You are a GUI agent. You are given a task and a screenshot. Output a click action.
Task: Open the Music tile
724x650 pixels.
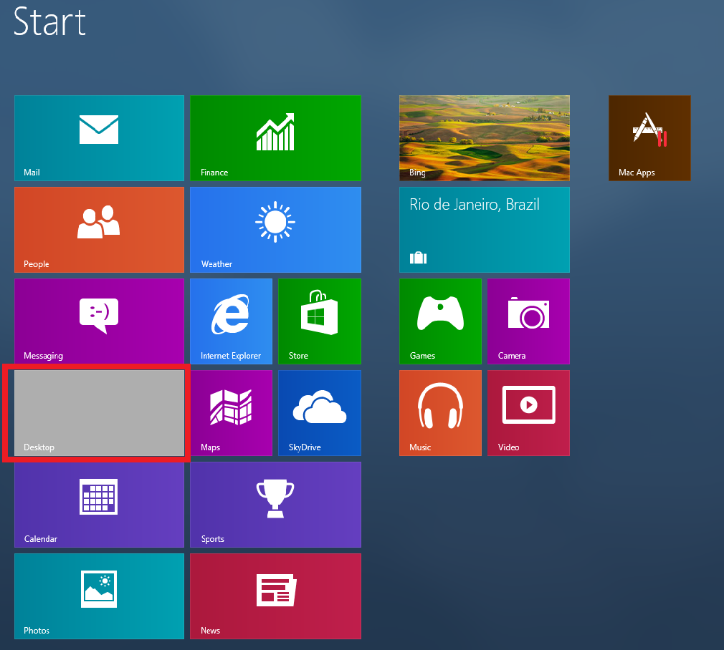coord(441,413)
